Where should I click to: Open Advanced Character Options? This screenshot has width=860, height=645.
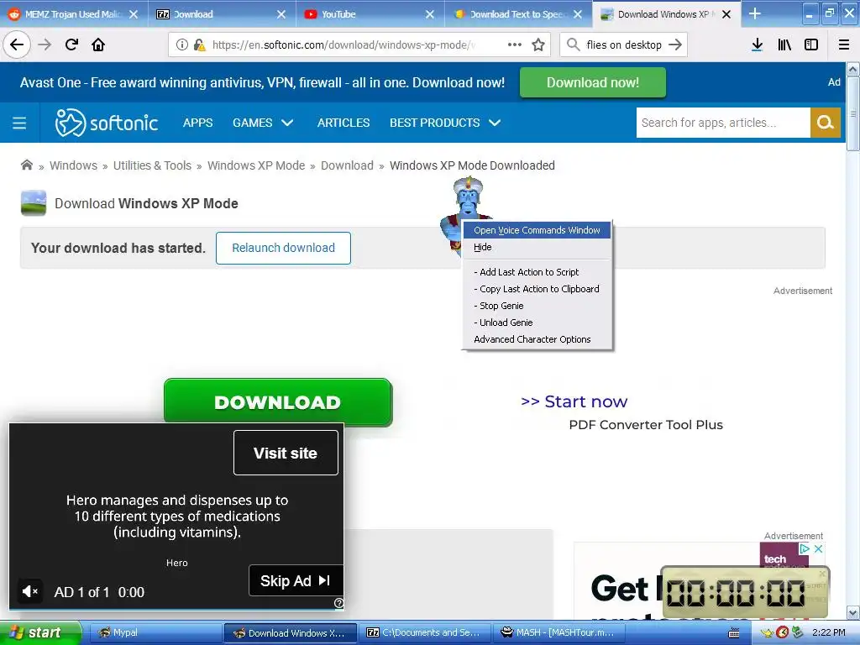537,339
